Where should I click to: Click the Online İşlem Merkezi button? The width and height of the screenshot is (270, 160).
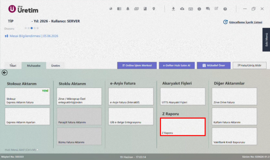137,65
